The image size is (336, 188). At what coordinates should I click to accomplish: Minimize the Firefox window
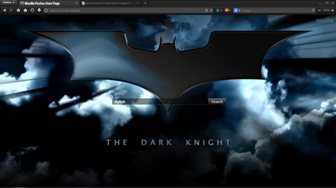coord(320,3)
